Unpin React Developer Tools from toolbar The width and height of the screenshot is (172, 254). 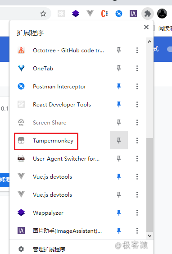(x=119, y=105)
